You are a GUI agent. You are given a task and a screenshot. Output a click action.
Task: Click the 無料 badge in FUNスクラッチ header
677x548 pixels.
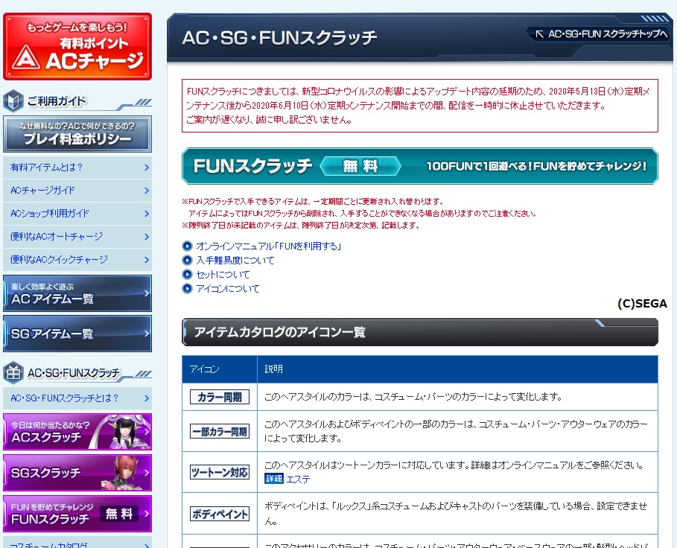[x=360, y=166]
